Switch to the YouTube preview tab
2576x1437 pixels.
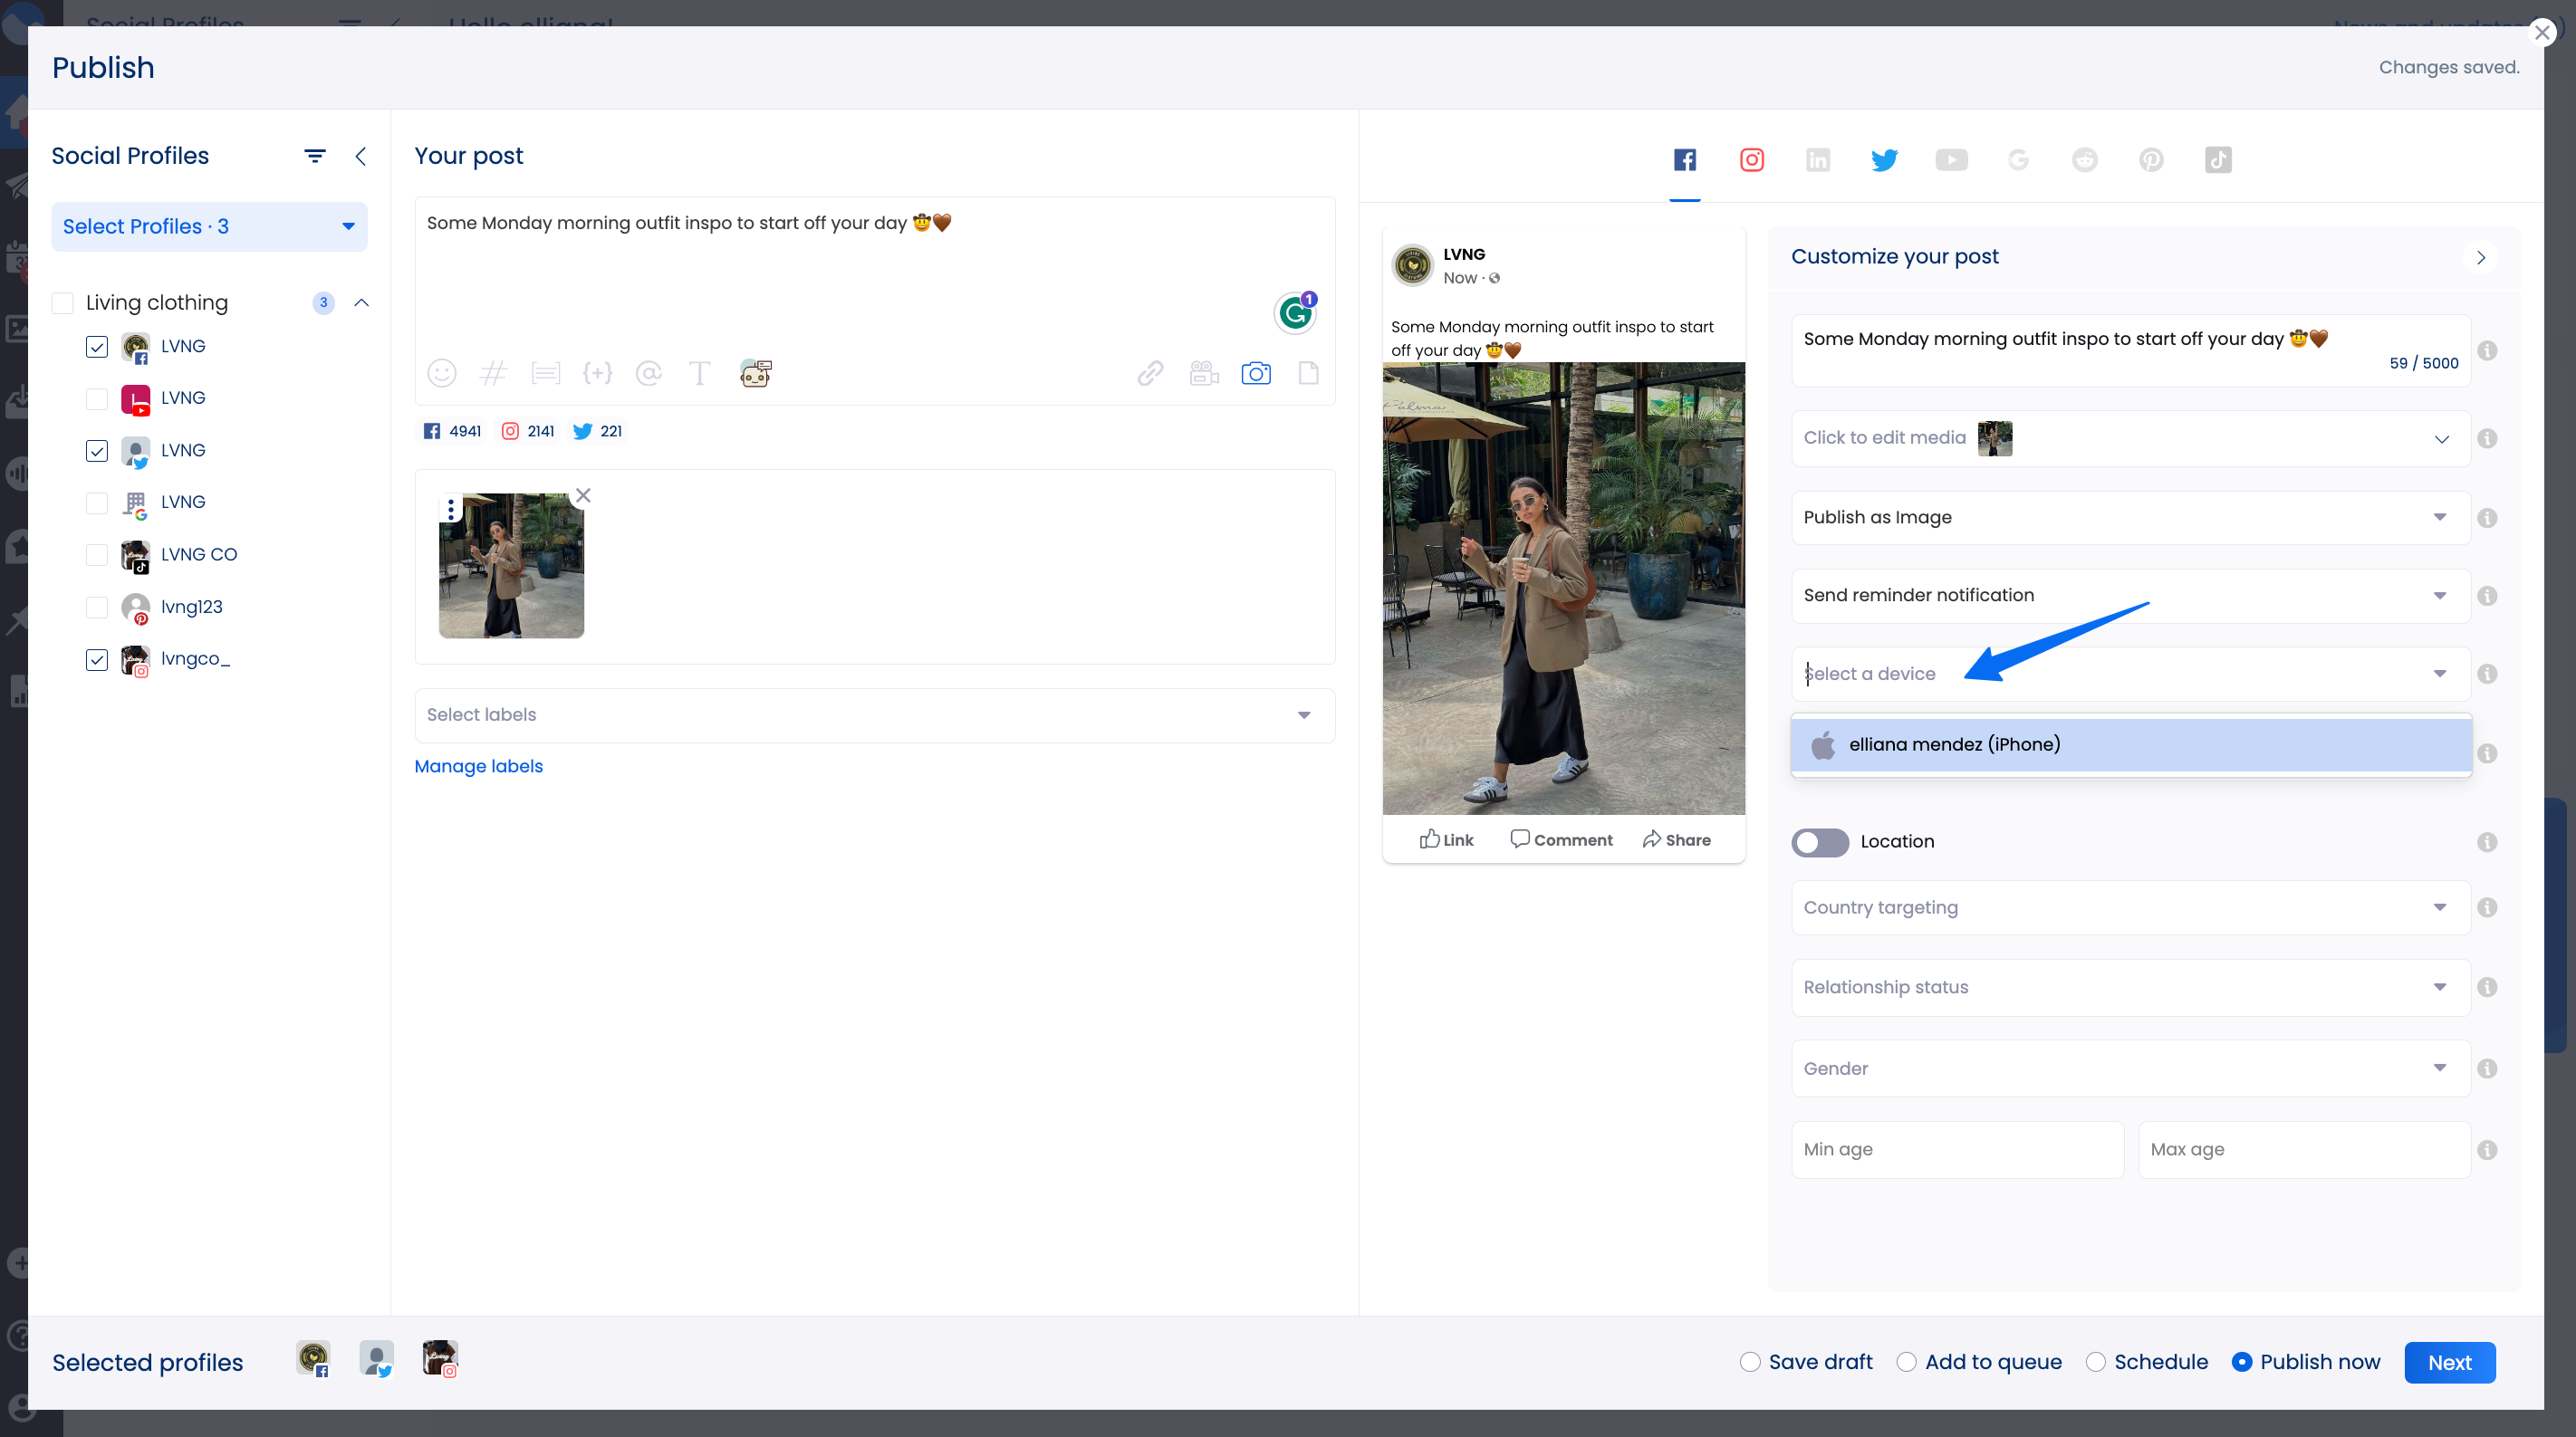(1951, 160)
